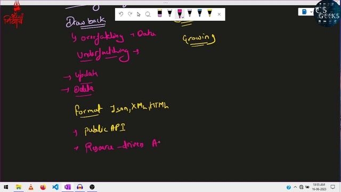Redo the ink stroke
341x192 pixels.
point(130,14)
